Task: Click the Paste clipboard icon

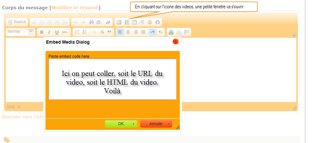Action: click(49, 22)
